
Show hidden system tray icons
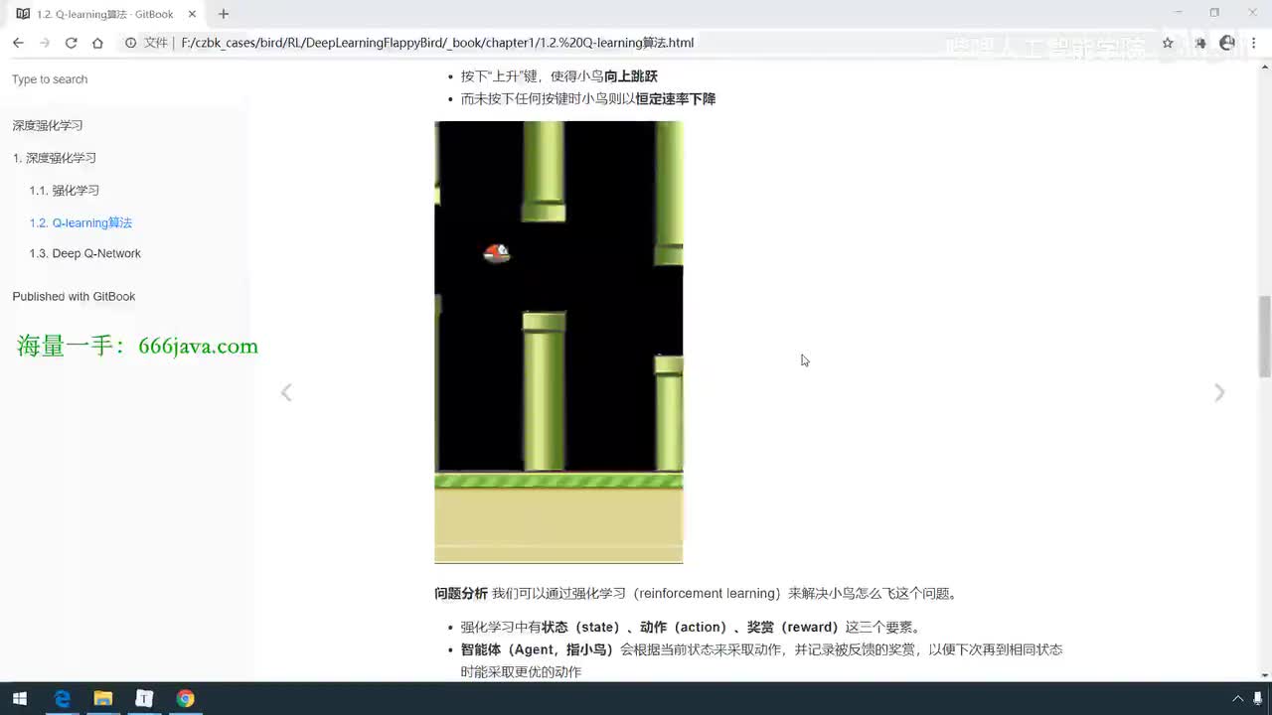click(x=1238, y=699)
